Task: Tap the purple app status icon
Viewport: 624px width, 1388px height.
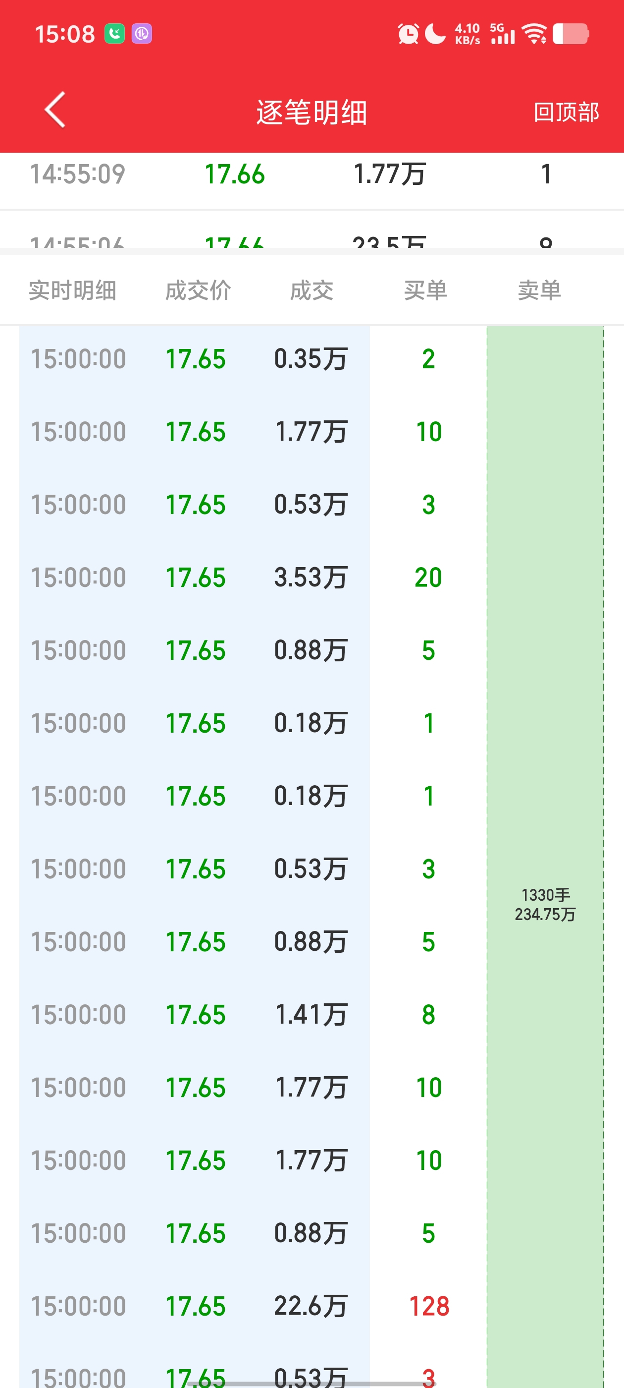Action: [142, 34]
